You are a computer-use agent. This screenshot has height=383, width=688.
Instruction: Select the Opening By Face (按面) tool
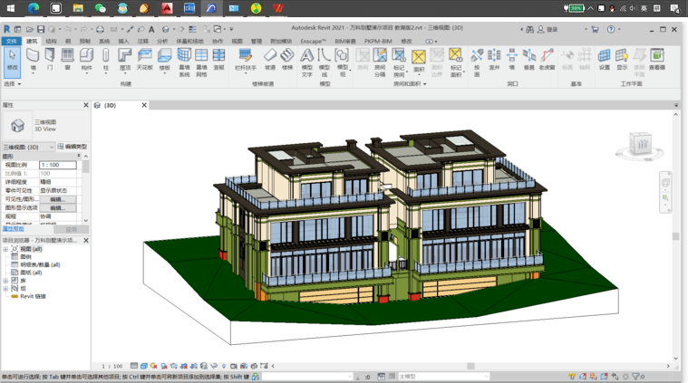pos(477,62)
